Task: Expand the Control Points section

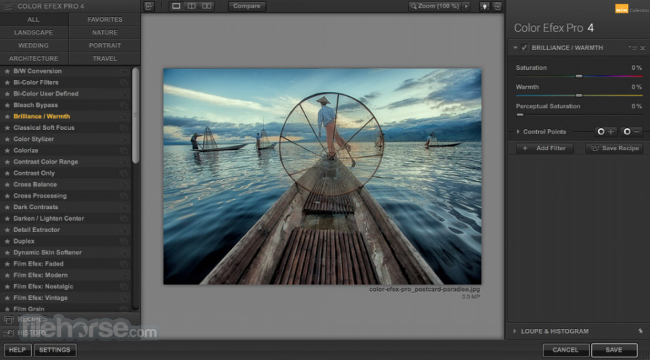Action: coord(518,132)
